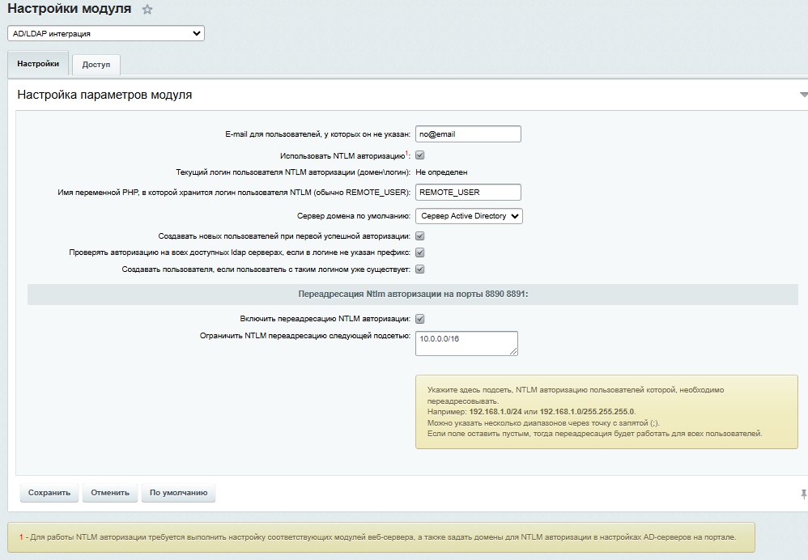The image size is (808, 560).
Task: Click the Отменить button
Action: [x=110, y=493]
